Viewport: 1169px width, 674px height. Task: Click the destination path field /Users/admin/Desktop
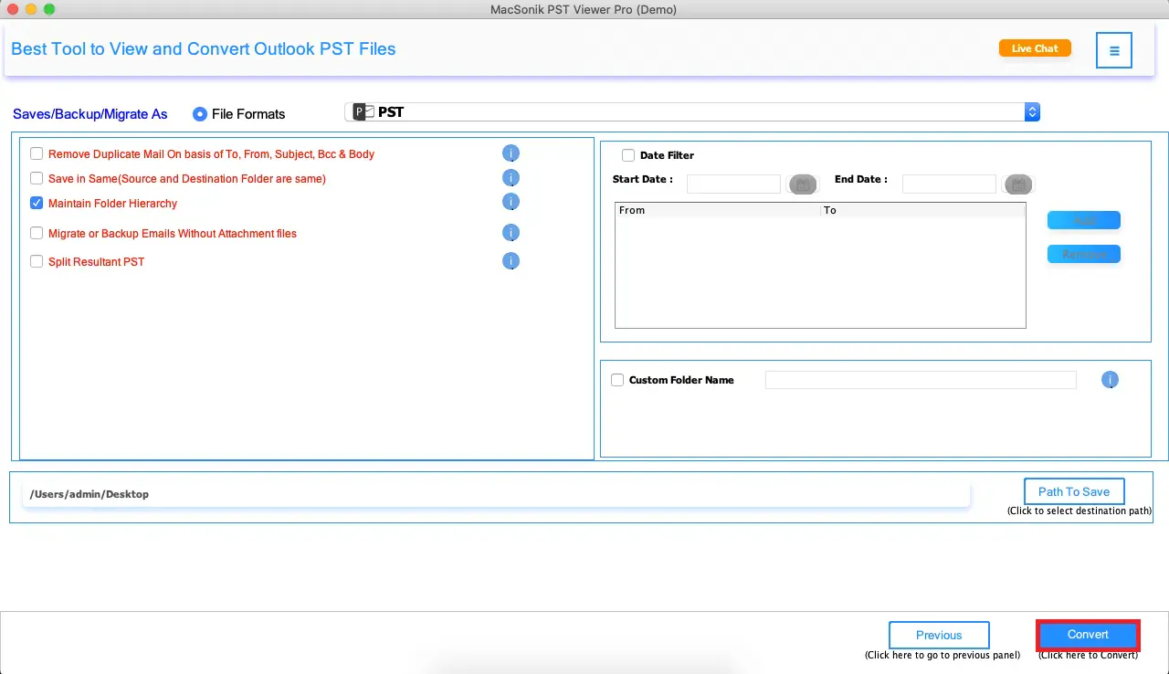coord(496,494)
